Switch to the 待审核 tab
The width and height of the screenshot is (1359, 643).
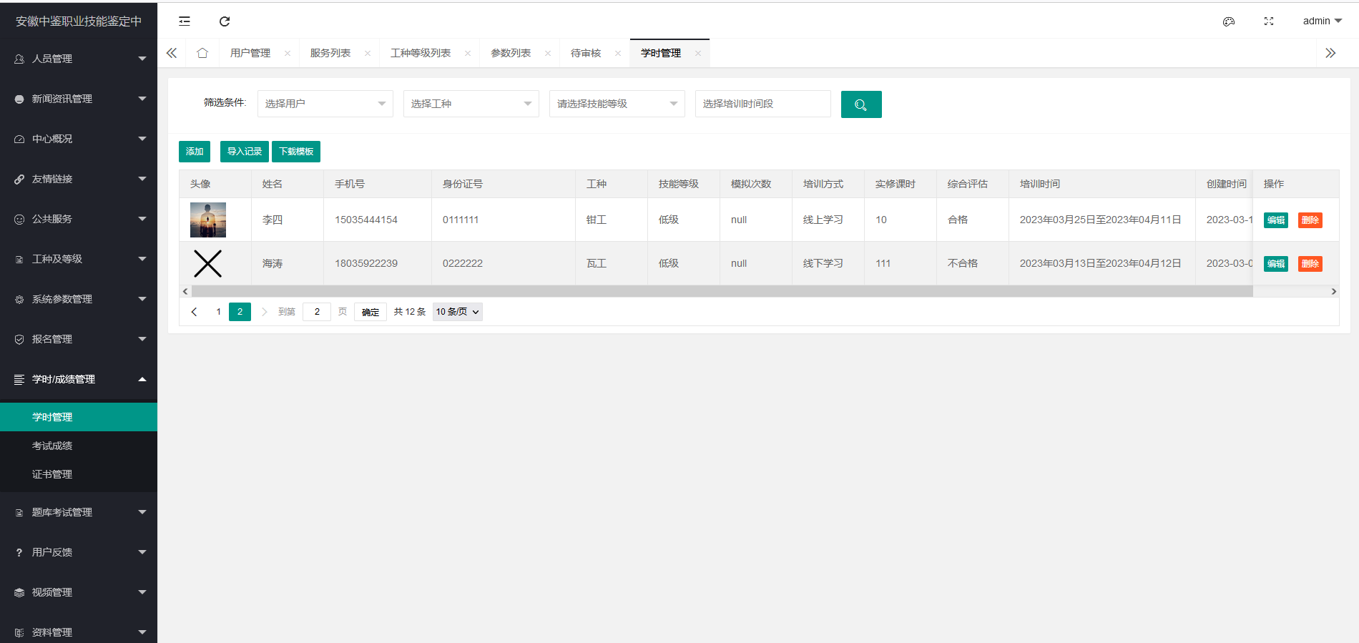pyautogui.click(x=586, y=53)
